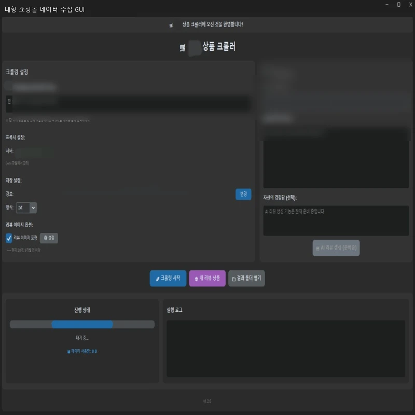Click the 진행 상태 progress bar
Viewport: 415px width, 415px height.
[82, 324]
